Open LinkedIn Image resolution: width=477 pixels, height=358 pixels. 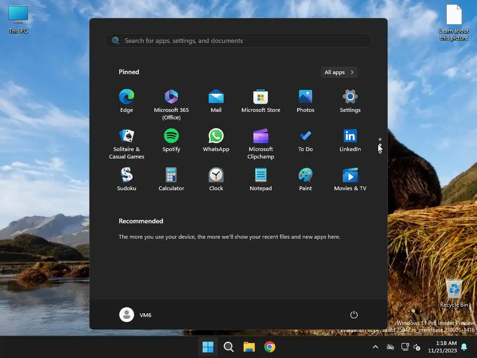tap(350, 140)
